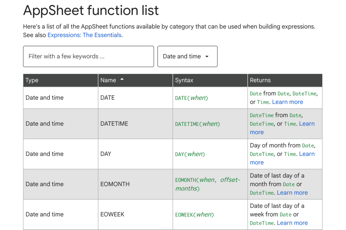Select the EOWEEK name cell
This screenshot has width=346, height=230.
[135, 214]
